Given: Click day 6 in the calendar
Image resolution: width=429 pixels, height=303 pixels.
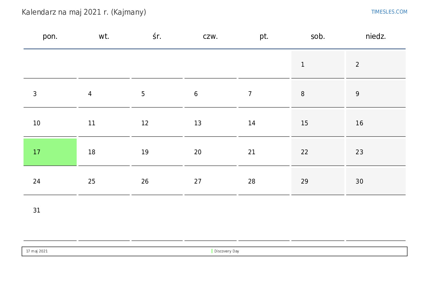Looking at the screenshot, I should click(x=210, y=94).
